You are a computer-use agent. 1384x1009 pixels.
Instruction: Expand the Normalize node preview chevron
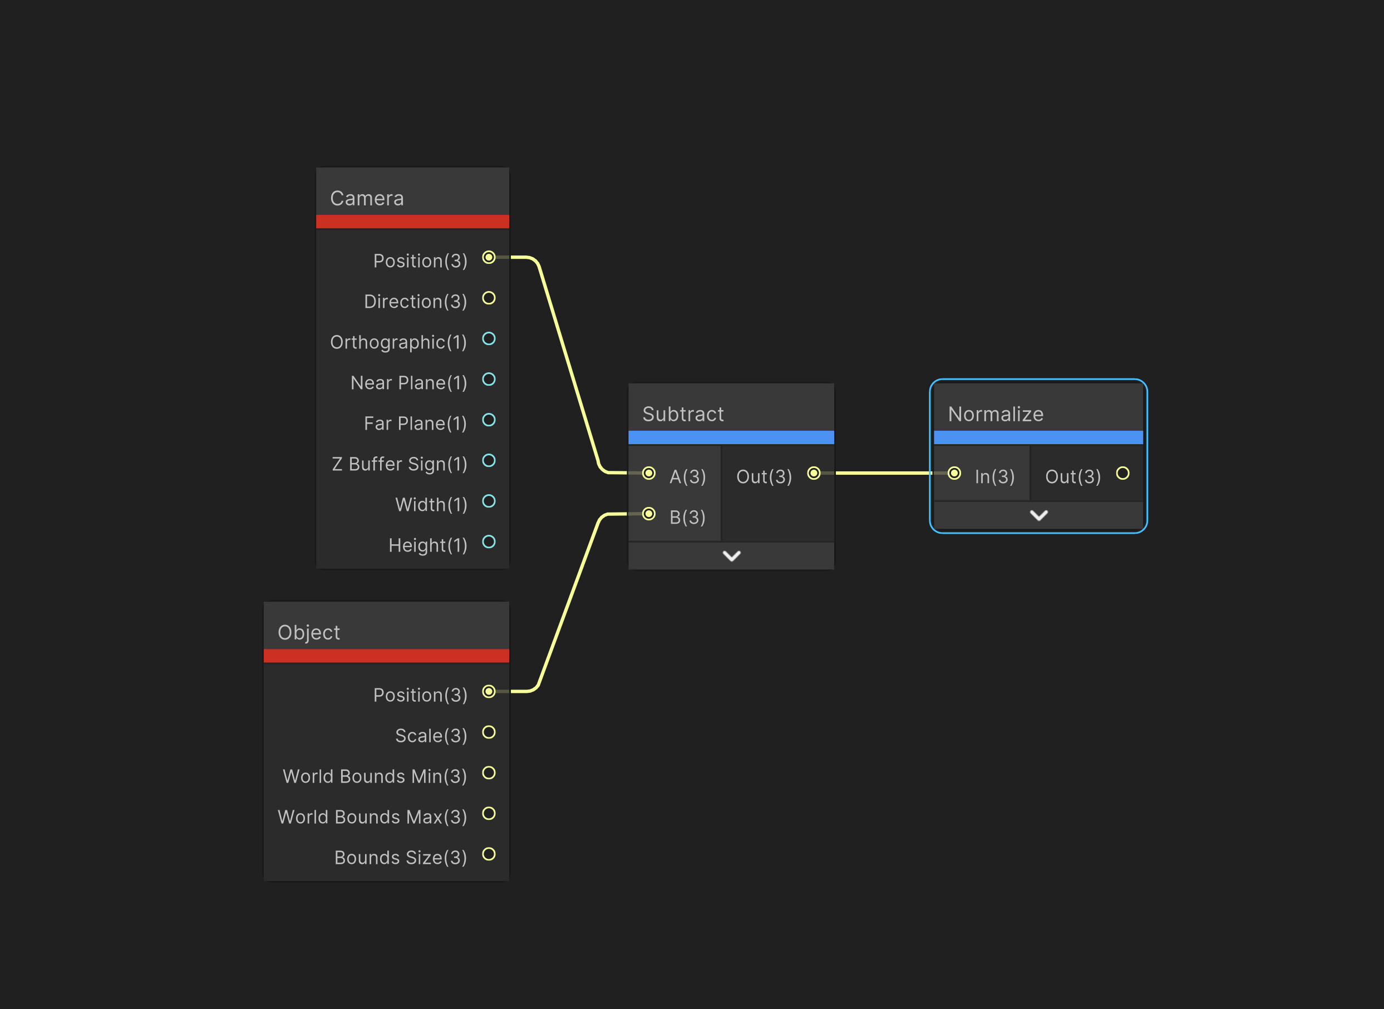(1038, 515)
